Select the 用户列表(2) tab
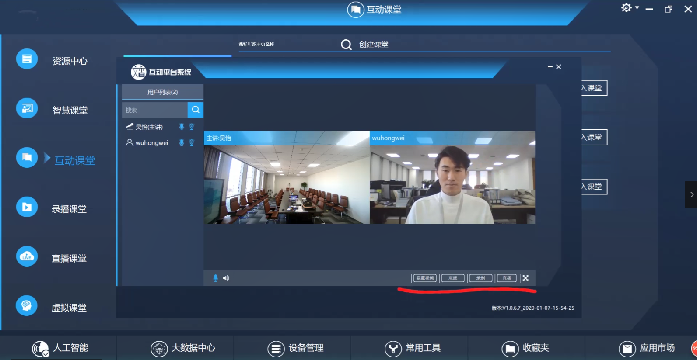 [x=162, y=92]
